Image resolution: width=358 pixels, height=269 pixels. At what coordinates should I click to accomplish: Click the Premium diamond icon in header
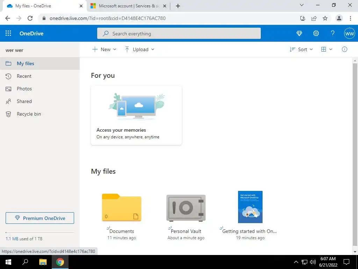[299, 33]
